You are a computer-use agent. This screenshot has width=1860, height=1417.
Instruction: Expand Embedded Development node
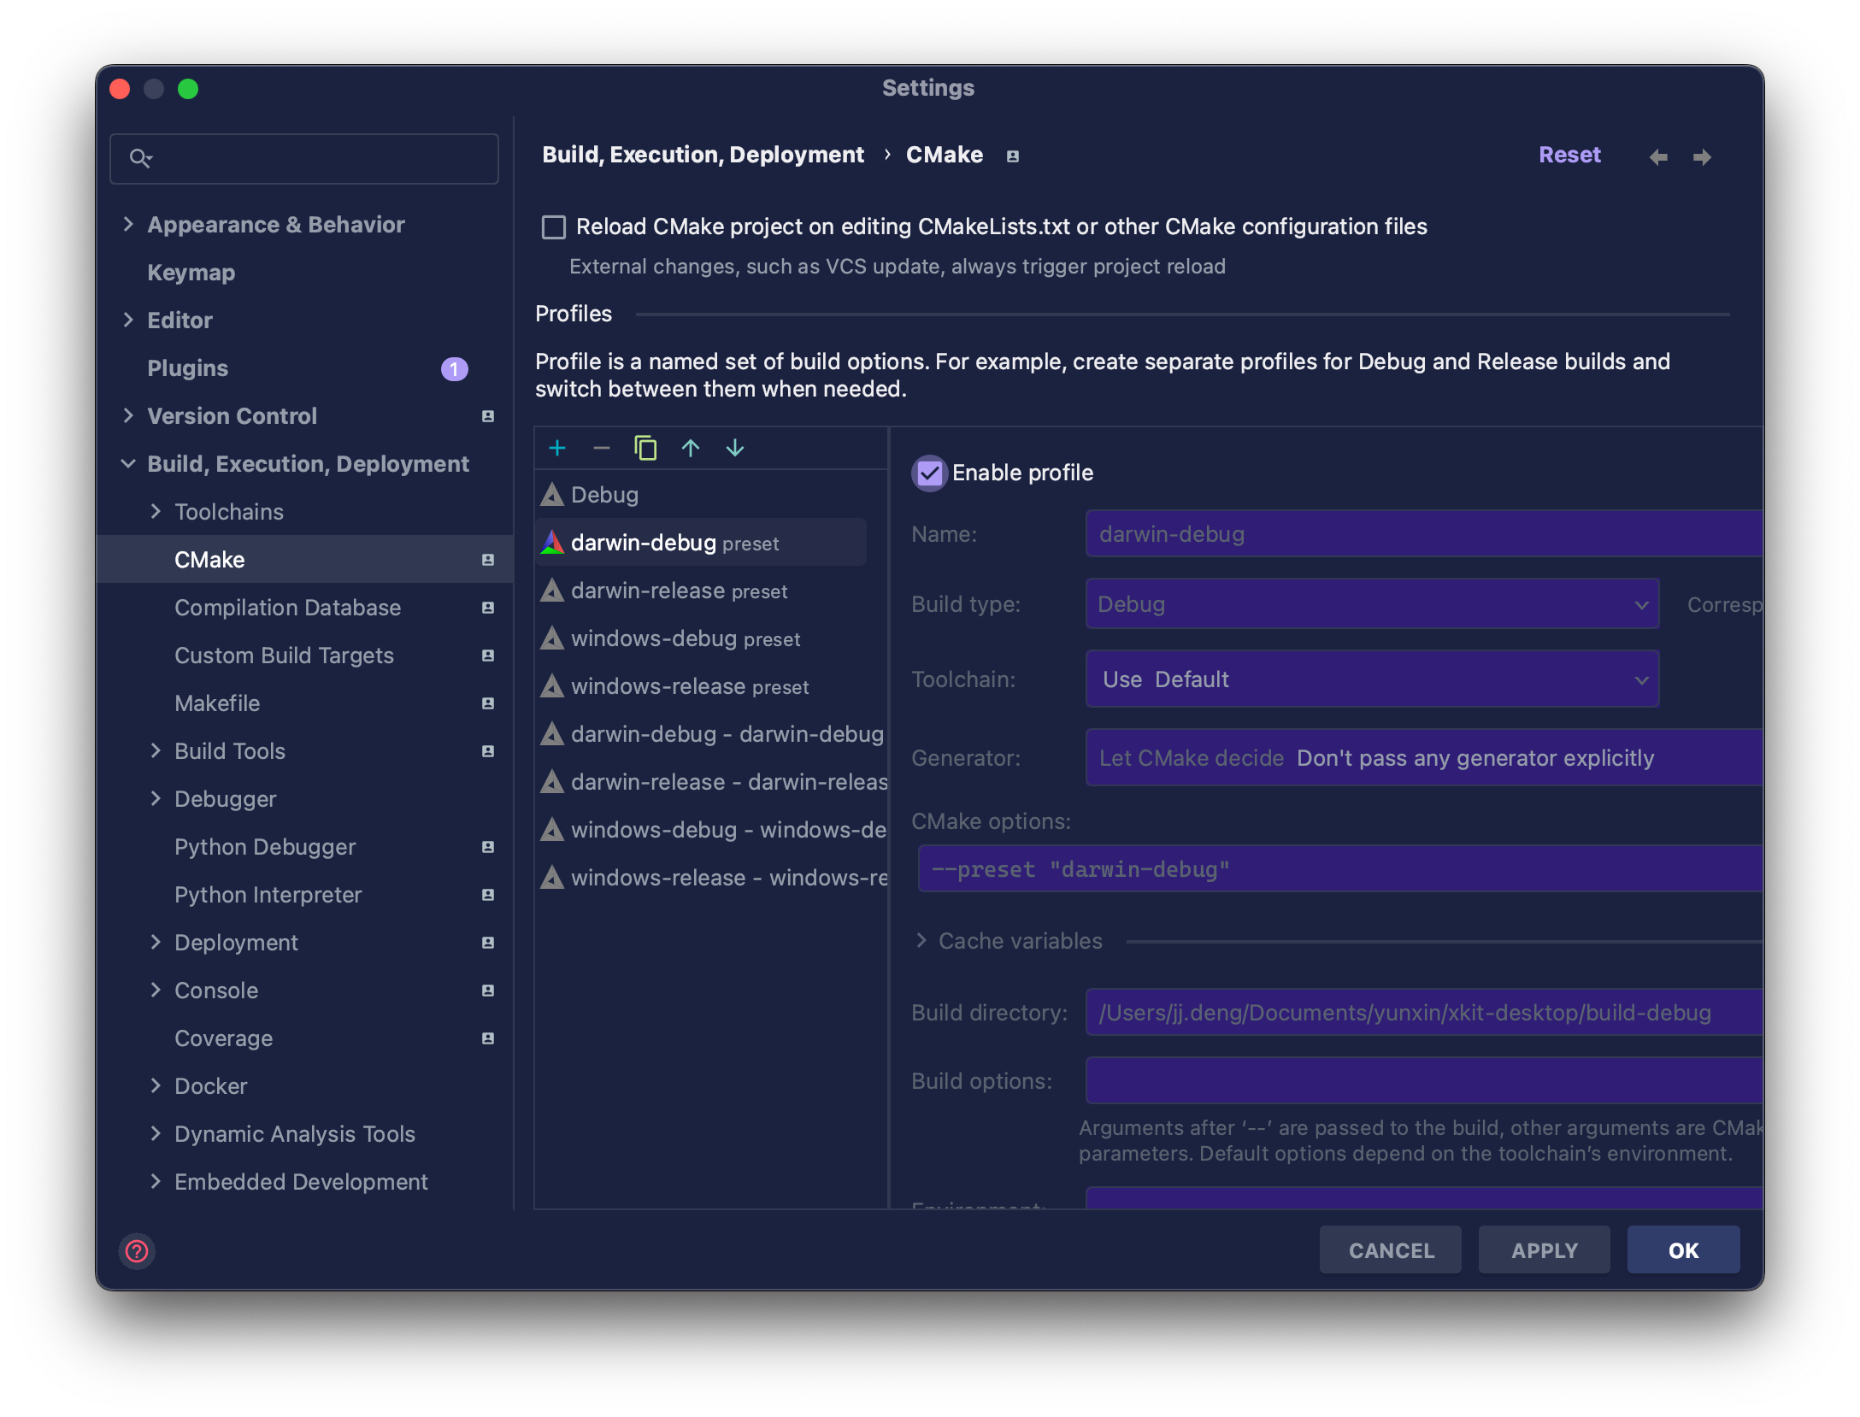click(156, 1182)
